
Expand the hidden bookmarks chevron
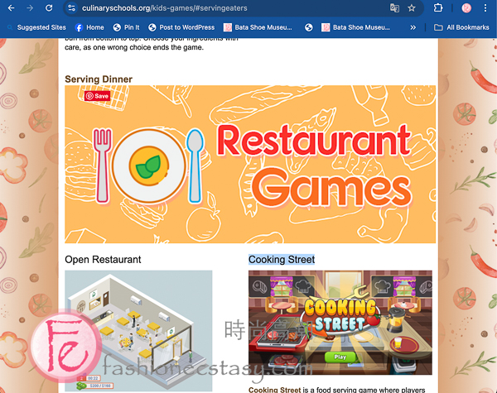[413, 27]
